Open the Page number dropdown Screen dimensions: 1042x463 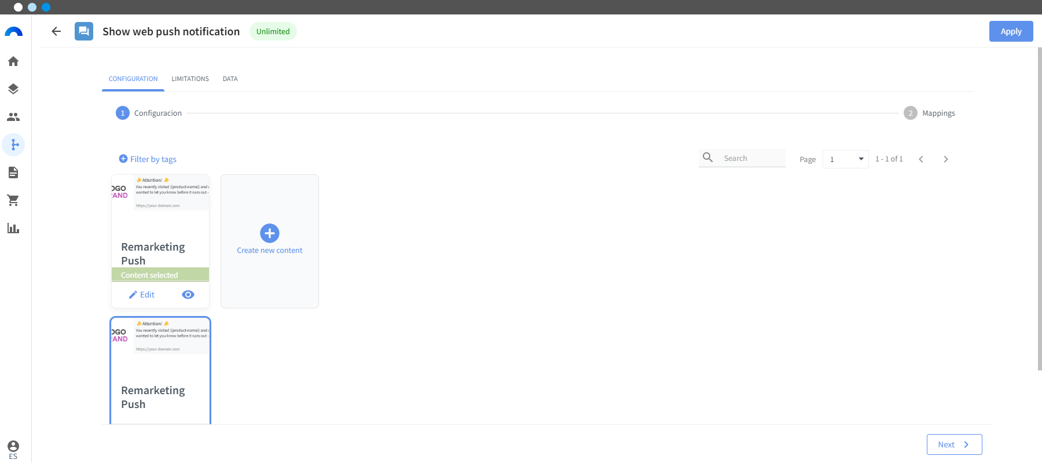(846, 159)
